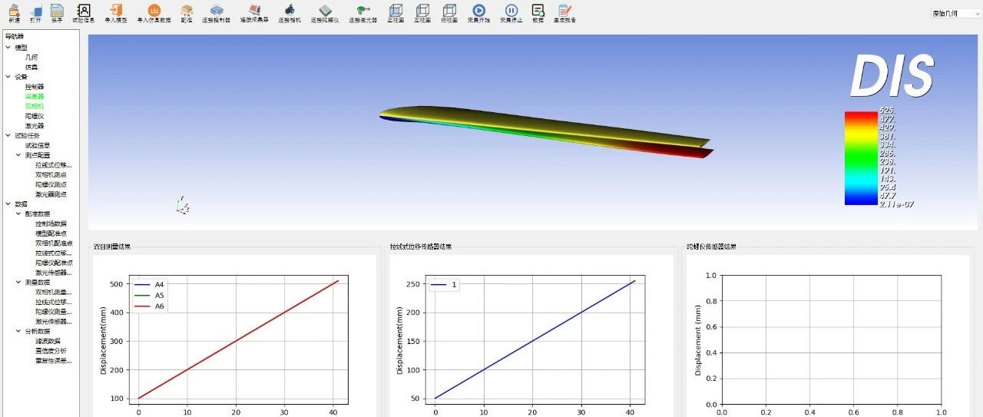Stop acquisition with the 采集停止 button
This screenshot has height=417, width=983.
click(511, 12)
